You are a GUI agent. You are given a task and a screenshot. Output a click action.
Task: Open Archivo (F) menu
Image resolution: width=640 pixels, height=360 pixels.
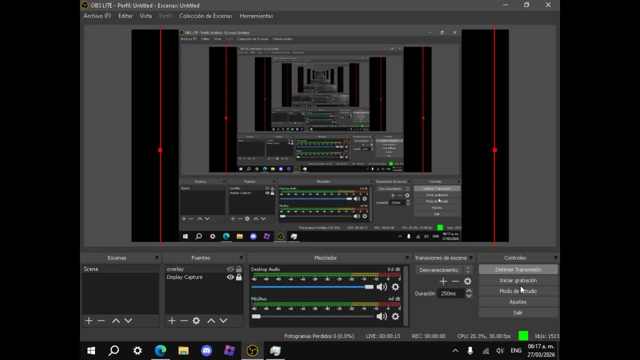[97, 16]
